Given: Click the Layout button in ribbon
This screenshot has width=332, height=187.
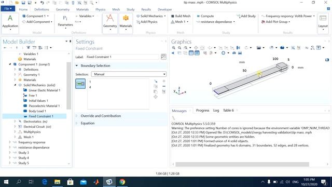Looking at the screenshot, I should pos(323,23).
